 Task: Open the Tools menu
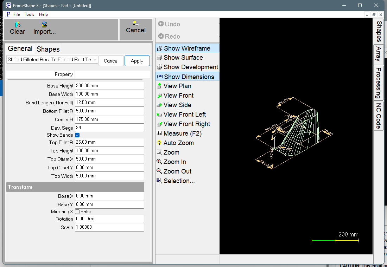(x=29, y=14)
